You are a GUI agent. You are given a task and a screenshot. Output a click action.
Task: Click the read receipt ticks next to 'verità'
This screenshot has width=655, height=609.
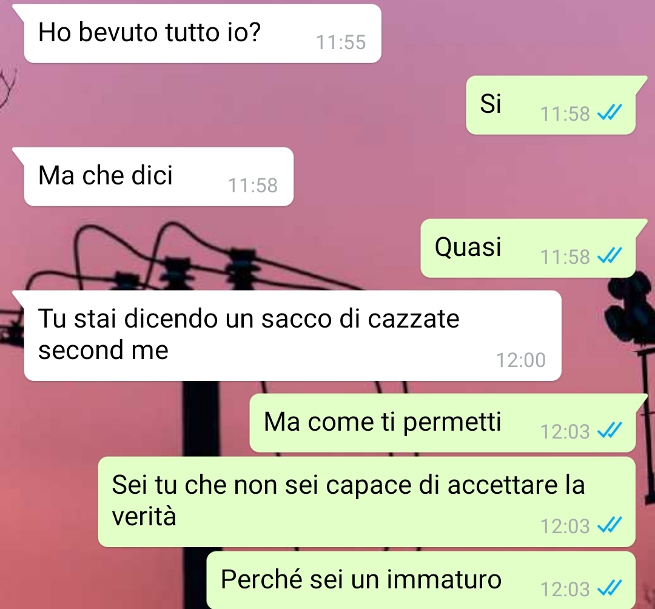tap(610, 525)
